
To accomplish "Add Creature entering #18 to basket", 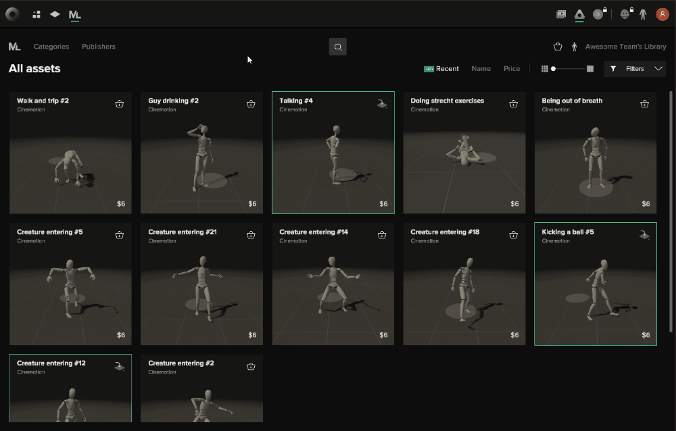I will [x=513, y=235].
